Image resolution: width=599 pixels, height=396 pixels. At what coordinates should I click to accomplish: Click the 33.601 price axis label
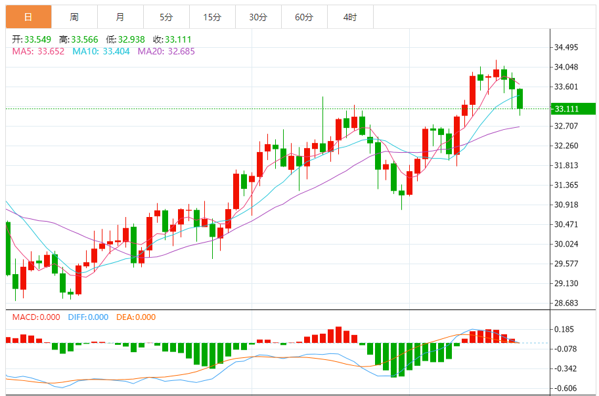tap(566, 87)
